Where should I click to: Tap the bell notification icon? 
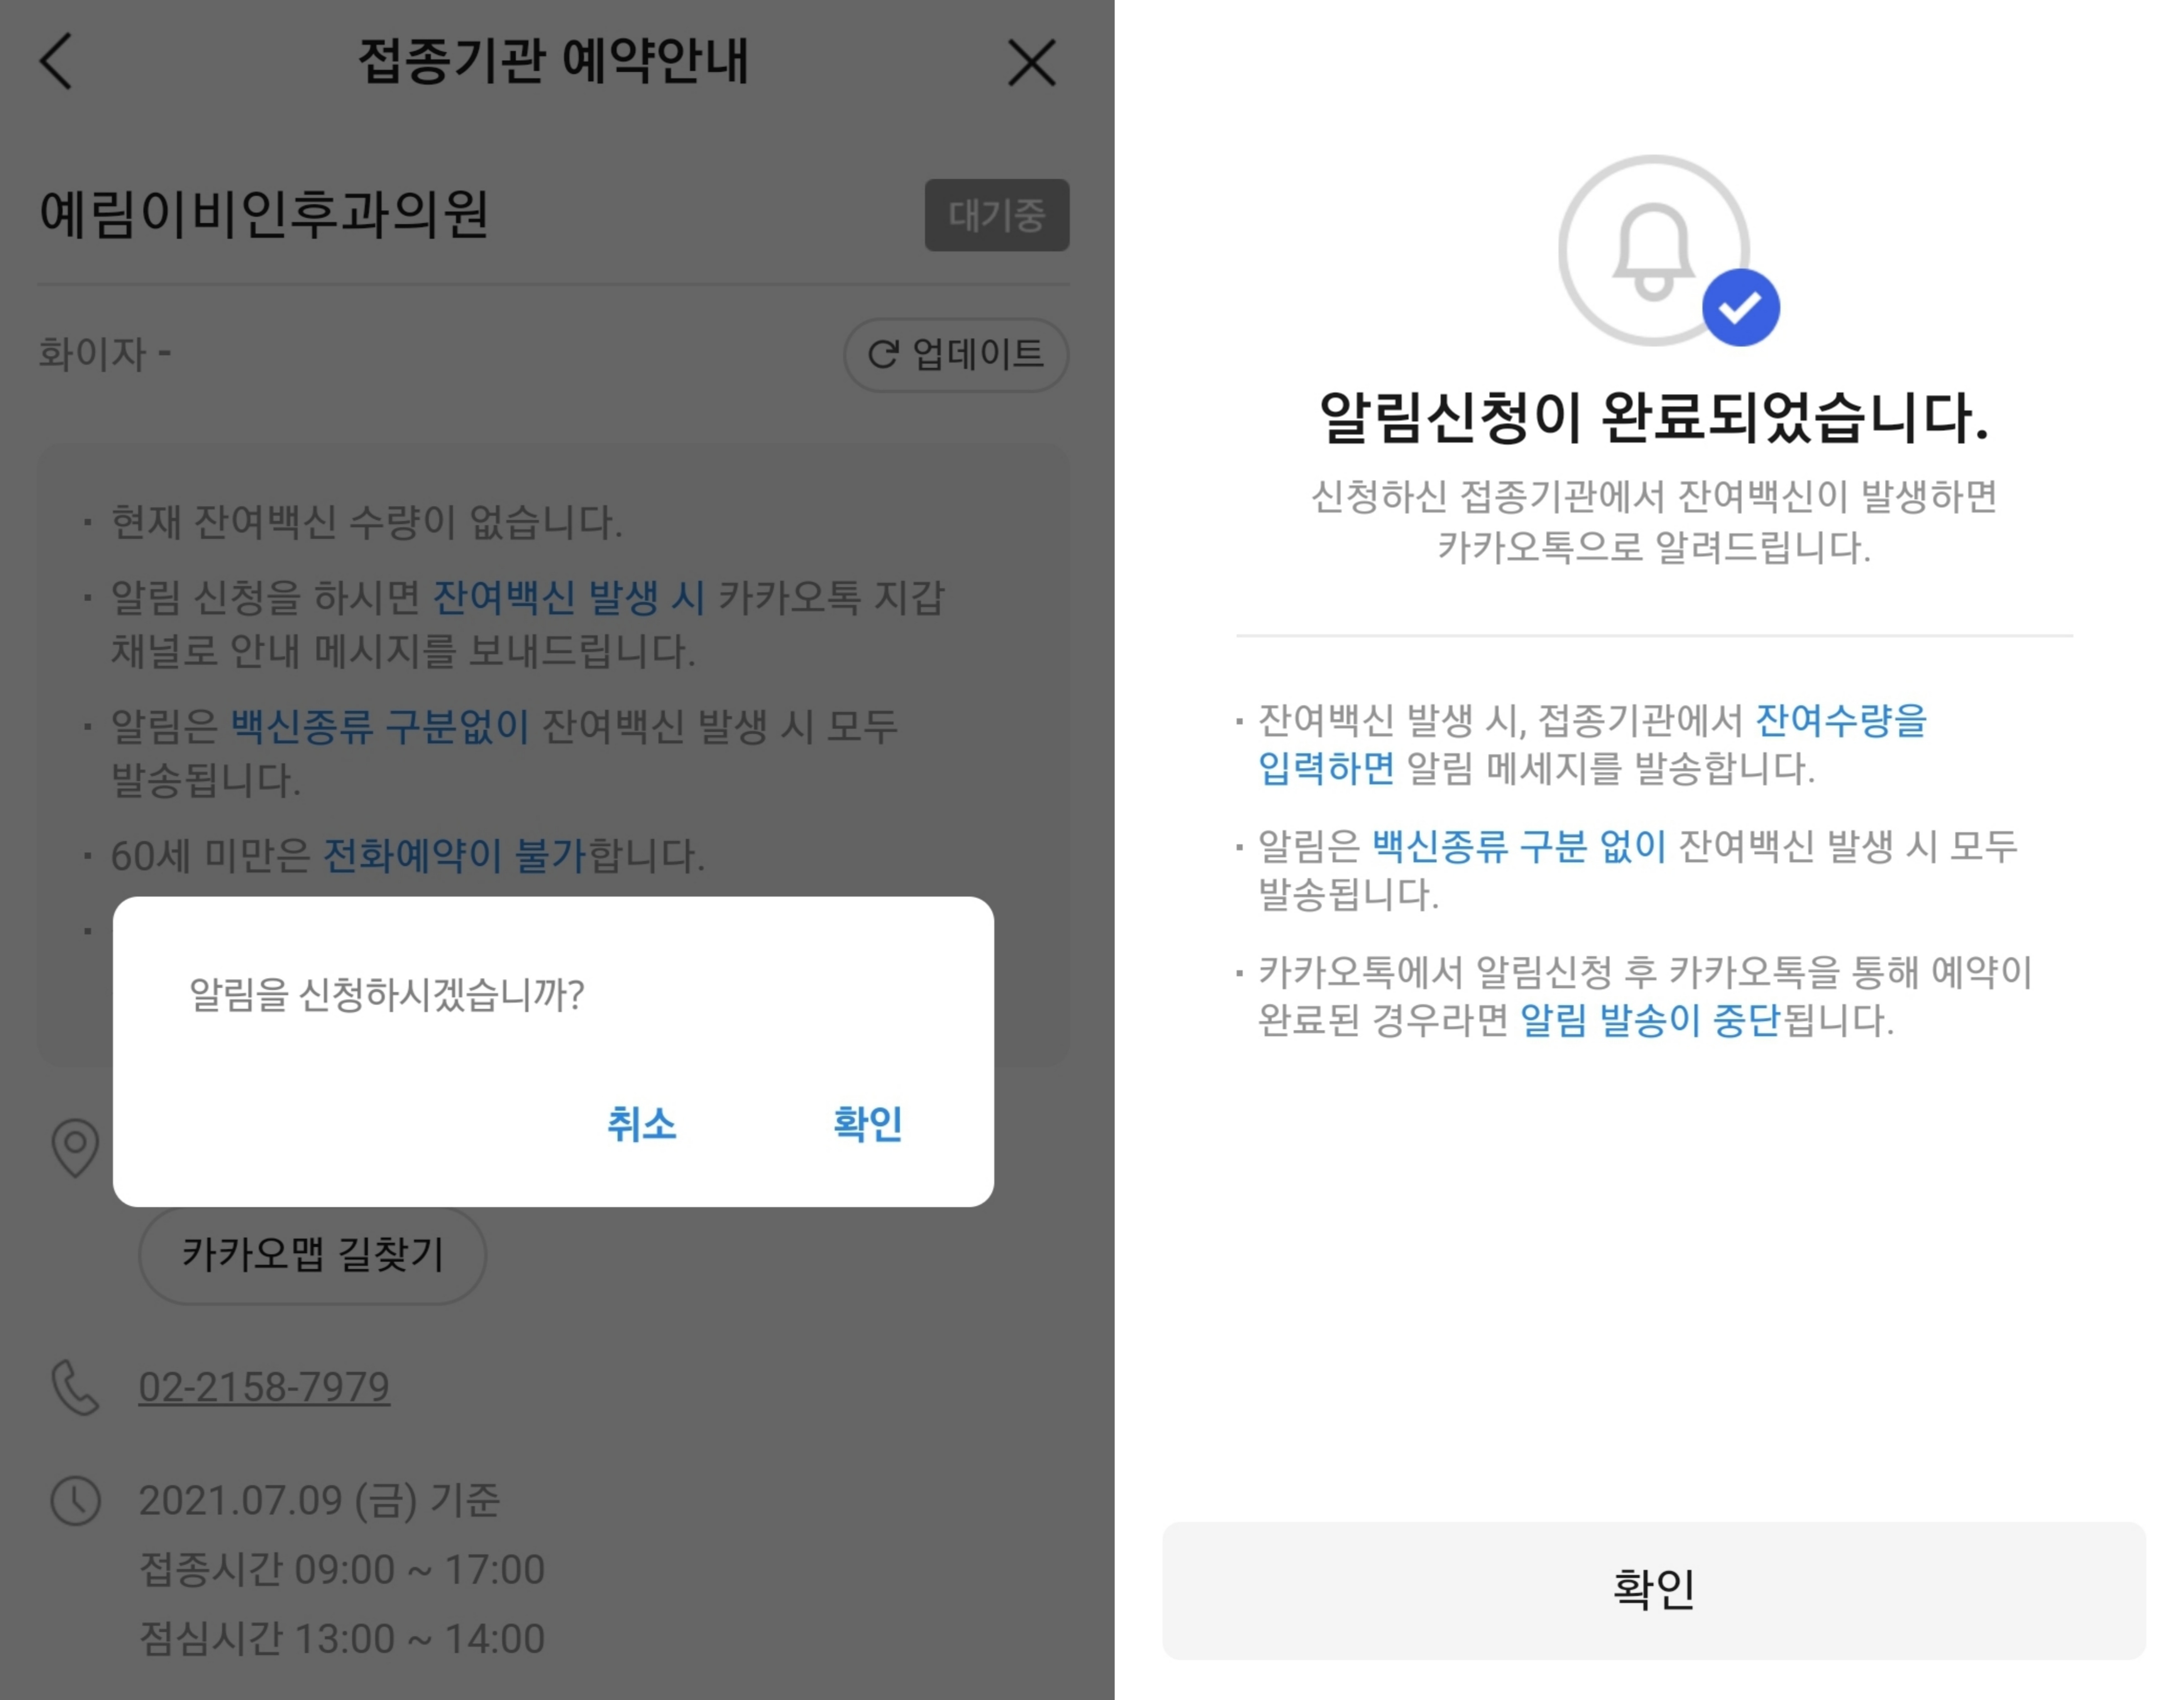click(1653, 251)
